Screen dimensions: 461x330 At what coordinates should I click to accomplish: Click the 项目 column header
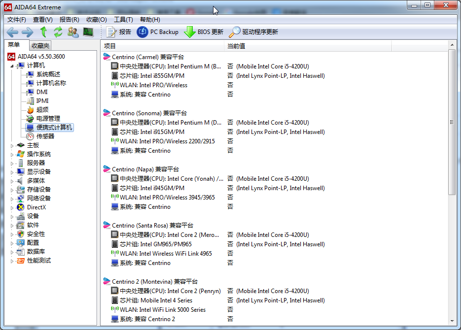(163, 46)
